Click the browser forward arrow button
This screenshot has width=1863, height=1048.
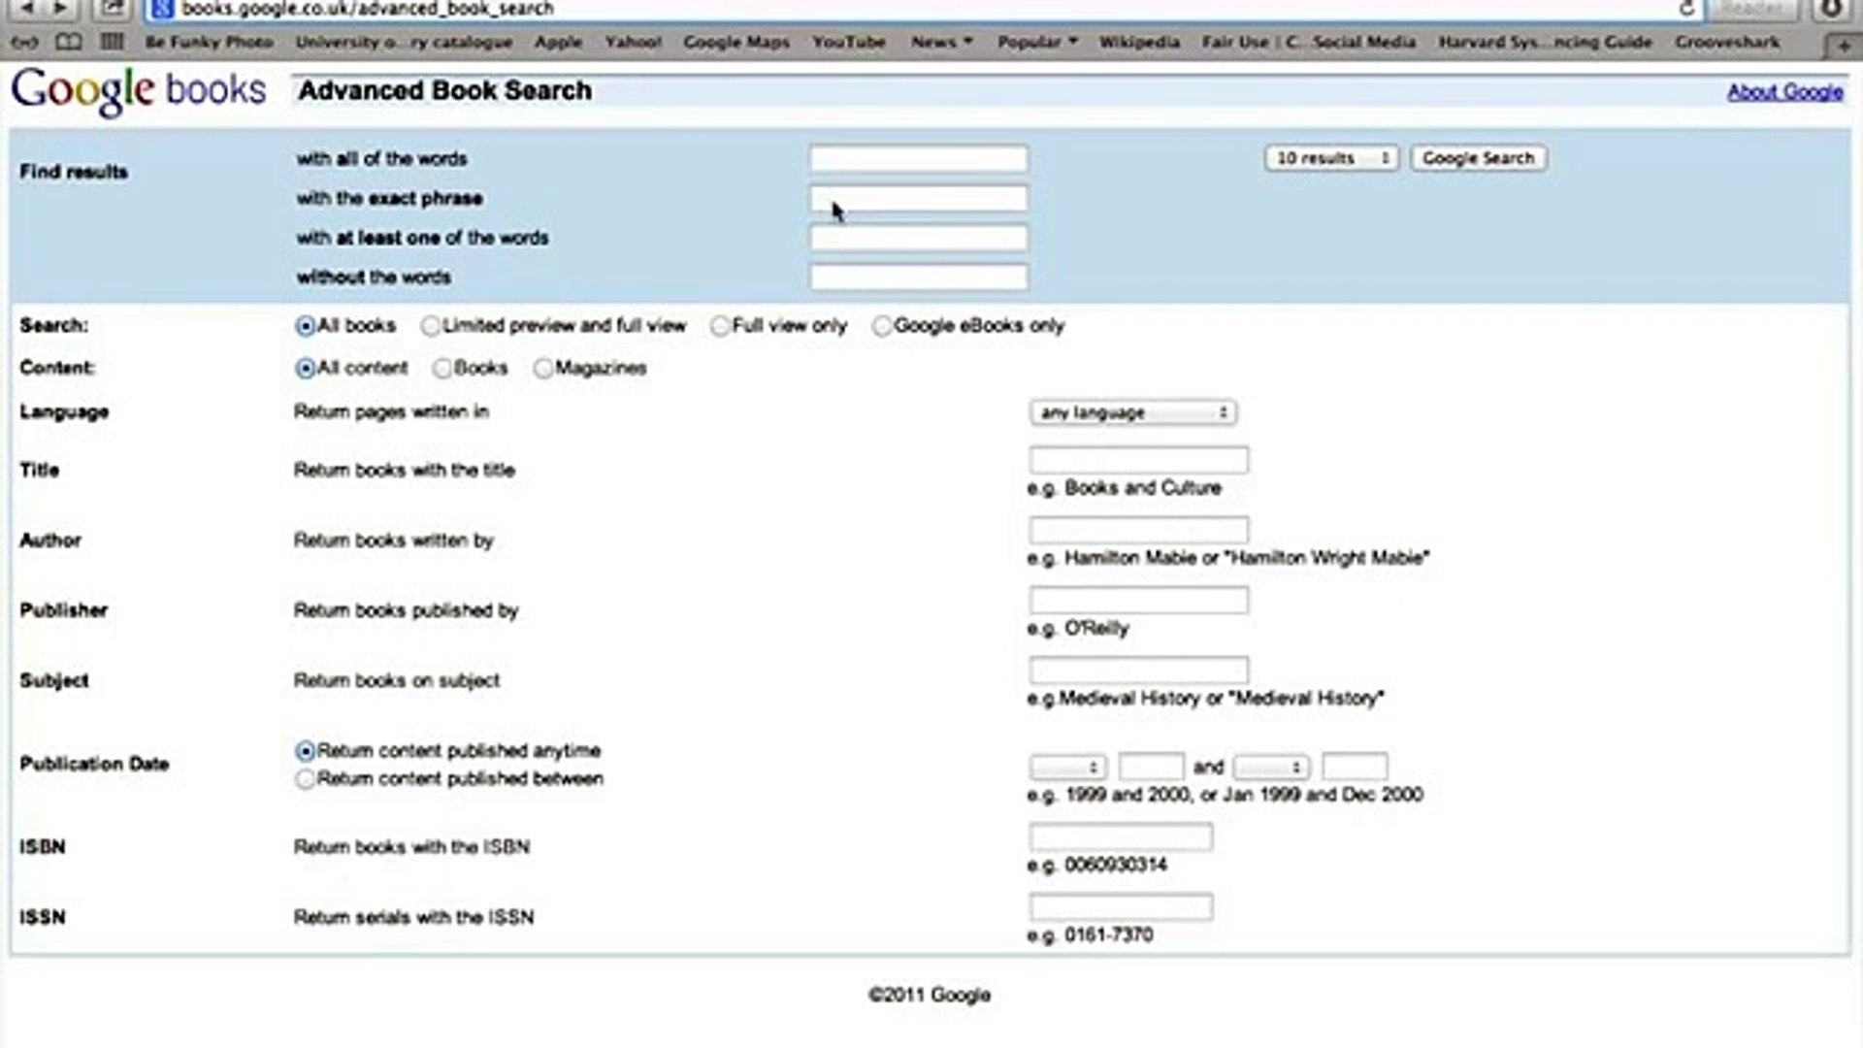[60, 8]
